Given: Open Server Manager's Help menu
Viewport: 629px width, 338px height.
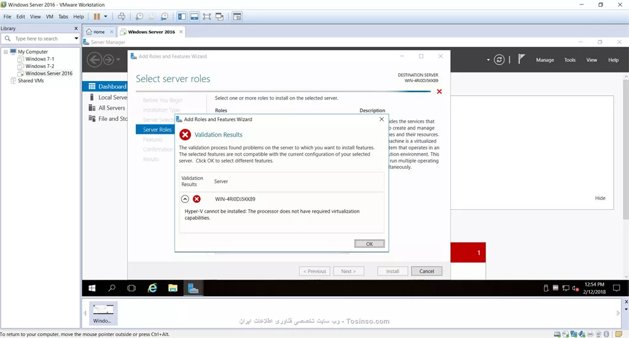Looking at the screenshot, I should coord(613,60).
